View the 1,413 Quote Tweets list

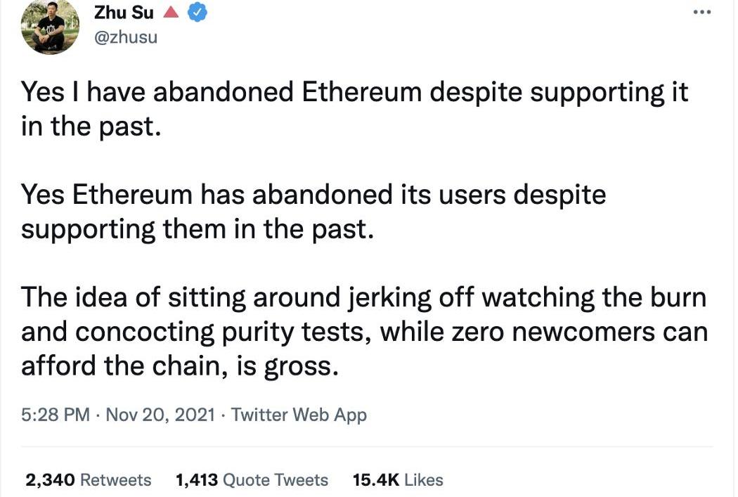click(x=251, y=480)
